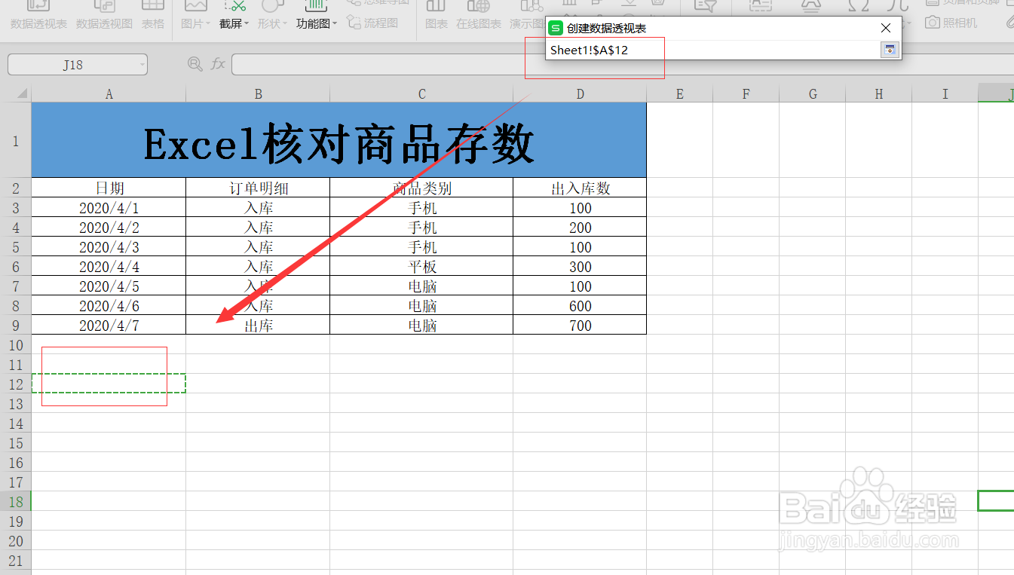Click the date cell 2020/4/4

pyautogui.click(x=109, y=266)
